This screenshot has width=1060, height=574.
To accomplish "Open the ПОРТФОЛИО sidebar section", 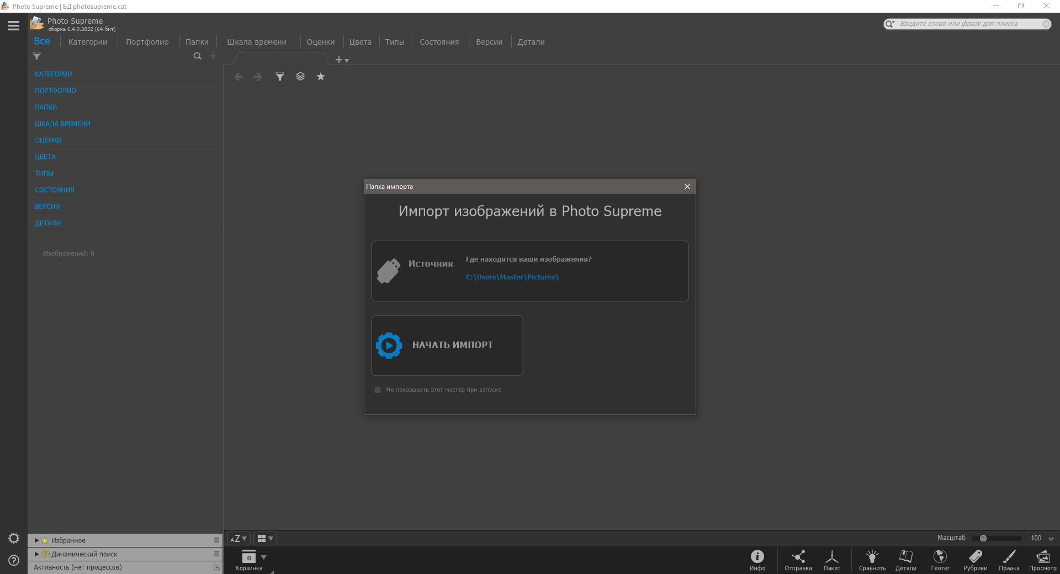I will pos(55,91).
